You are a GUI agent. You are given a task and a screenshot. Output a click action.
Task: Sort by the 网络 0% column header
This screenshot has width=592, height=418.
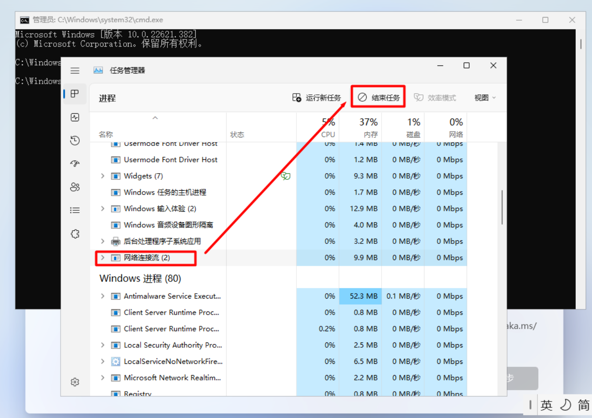[445, 127]
